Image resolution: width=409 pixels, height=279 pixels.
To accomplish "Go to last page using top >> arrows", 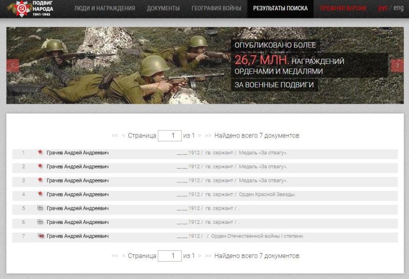I will point(208,135).
